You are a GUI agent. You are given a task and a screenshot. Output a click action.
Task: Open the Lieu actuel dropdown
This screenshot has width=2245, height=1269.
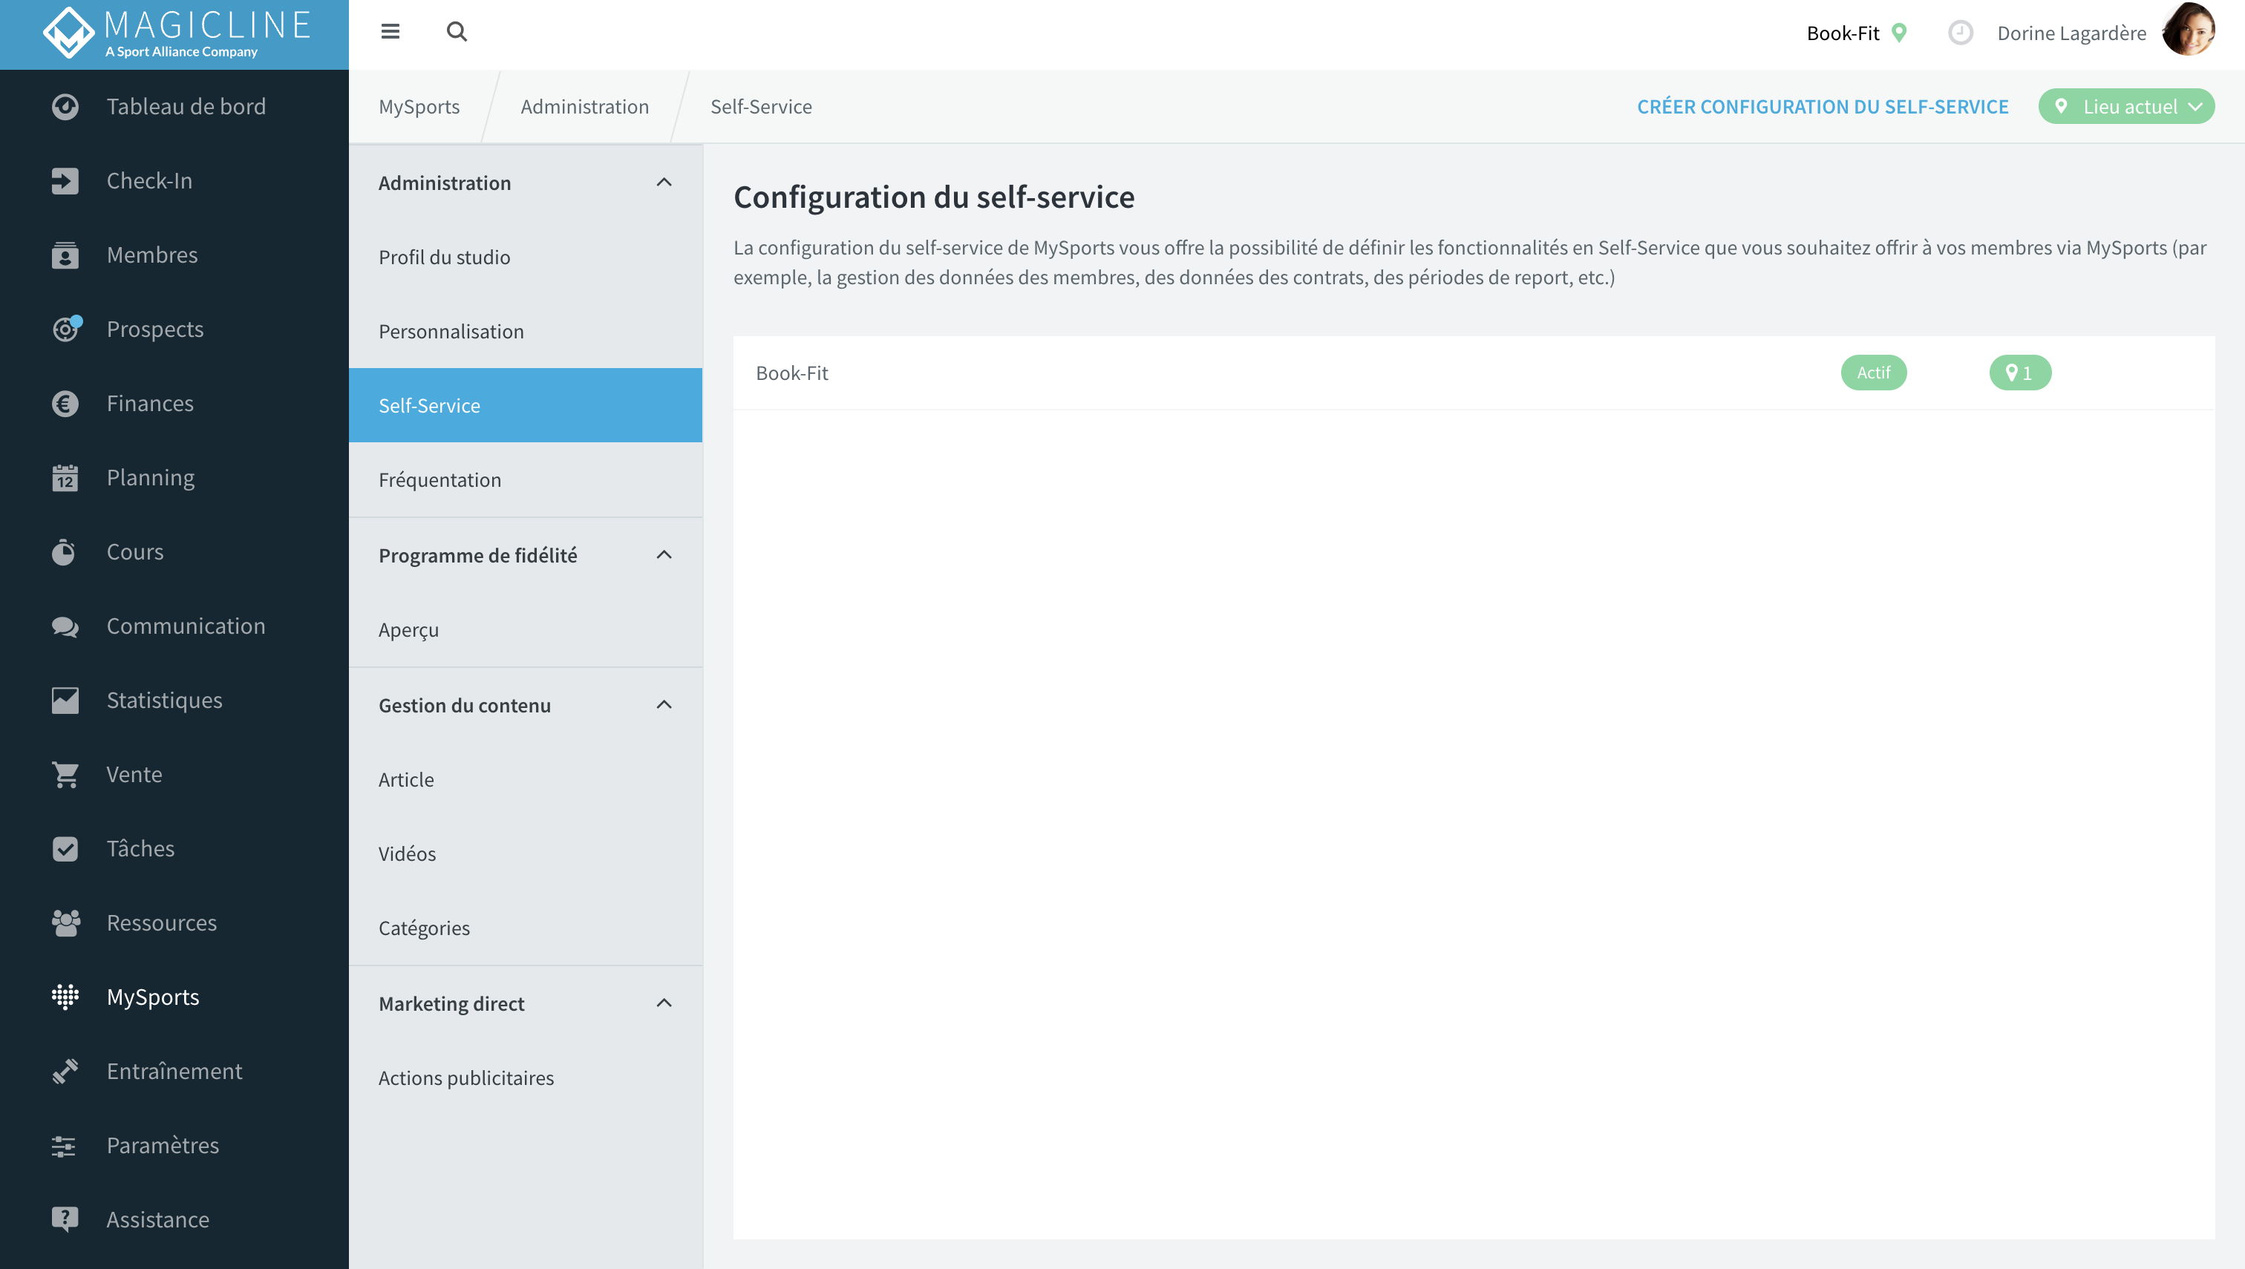pyautogui.click(x=2126, y=106)
